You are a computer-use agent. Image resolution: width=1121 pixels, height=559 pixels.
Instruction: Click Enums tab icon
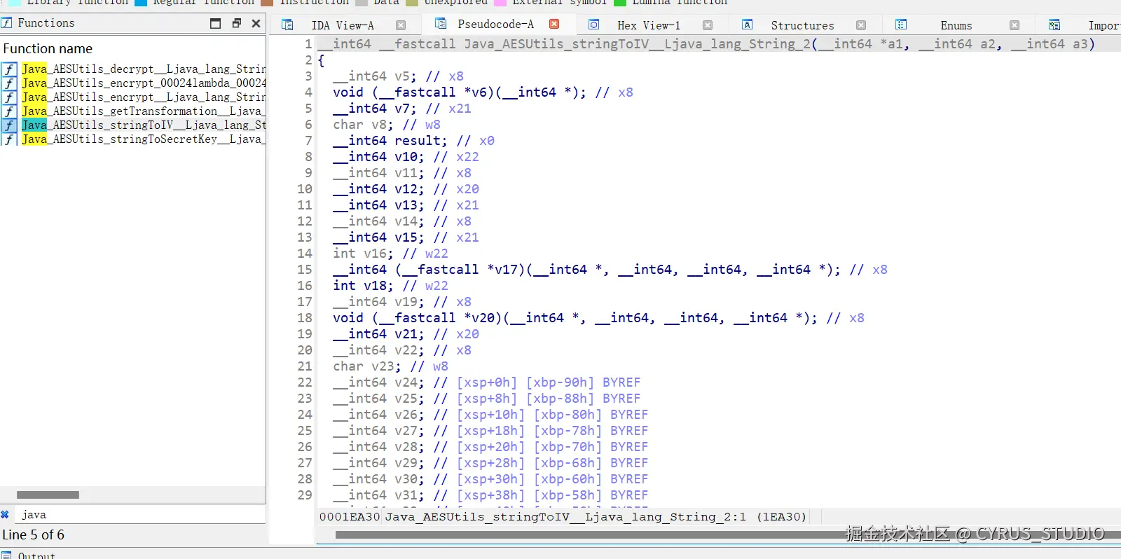[901, 25]
